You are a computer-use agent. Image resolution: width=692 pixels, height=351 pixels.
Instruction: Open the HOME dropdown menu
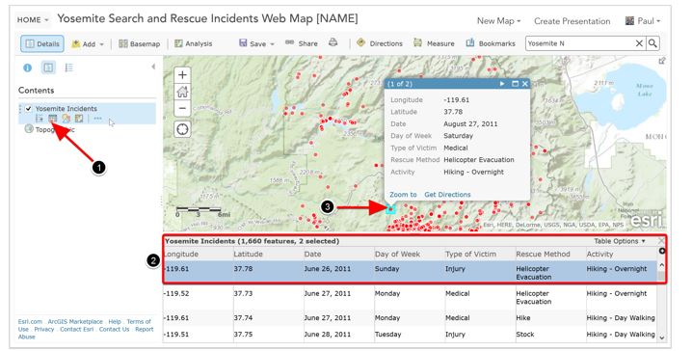click(33, 20)
